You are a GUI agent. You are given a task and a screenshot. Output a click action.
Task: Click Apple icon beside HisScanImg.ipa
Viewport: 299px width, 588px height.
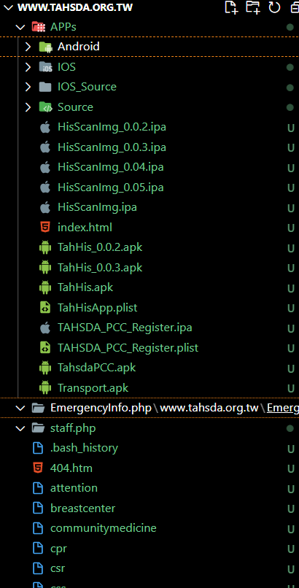click(x=45, y=207)
